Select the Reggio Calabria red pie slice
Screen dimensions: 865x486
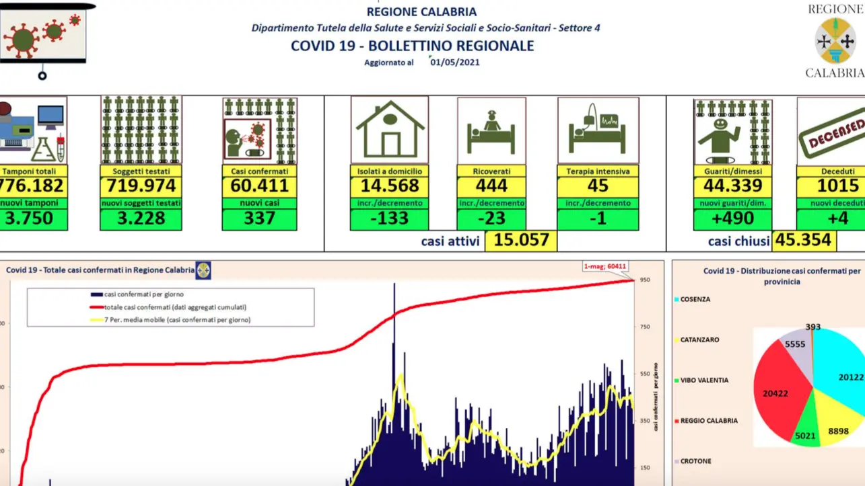pos(781,393)
